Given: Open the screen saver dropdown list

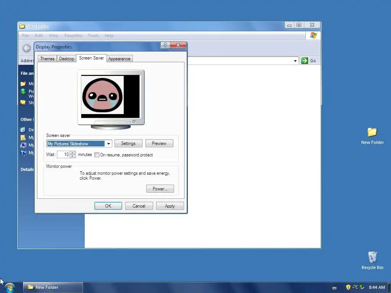Looking at the screenshot, I should (108, 144).
